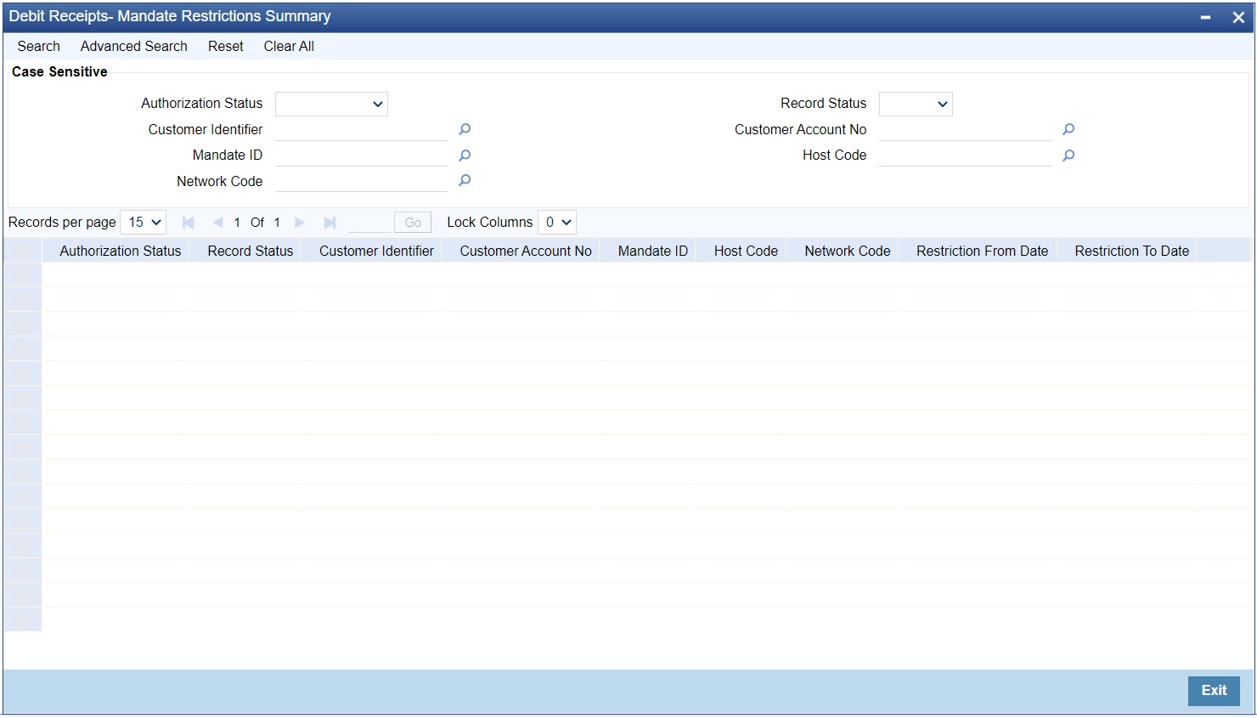Sort by Record Status column header
This screenshot has width=1257, height=718.
click(x=251, y=251)
